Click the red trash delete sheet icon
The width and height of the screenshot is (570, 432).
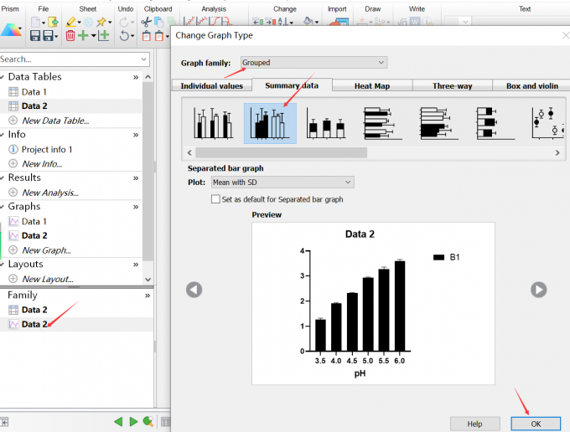70,35
